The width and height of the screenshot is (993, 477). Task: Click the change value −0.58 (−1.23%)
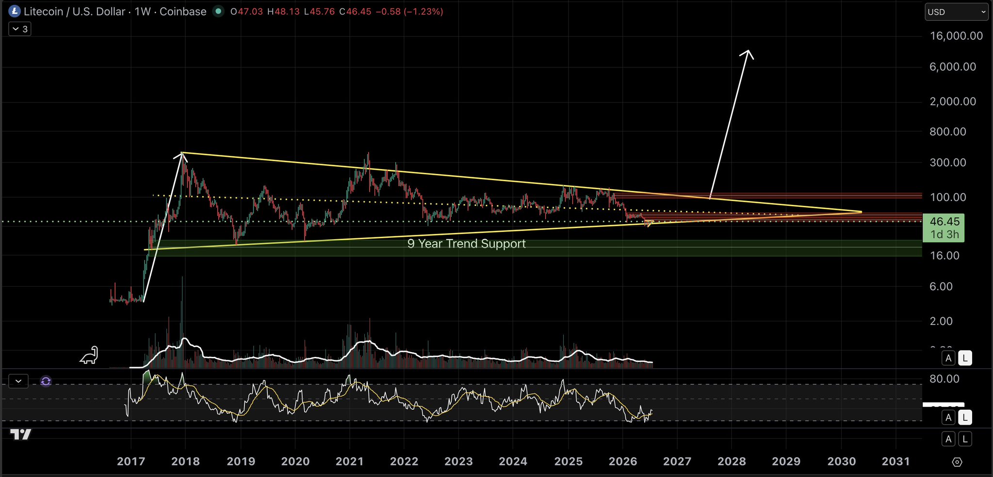(409, 12)
